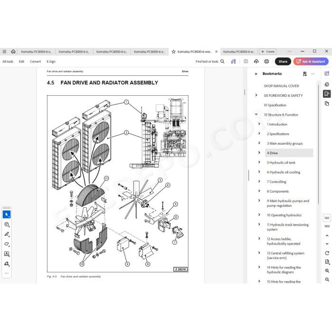
Task: Open the All tools menu
Action: [x=8, y=61]
